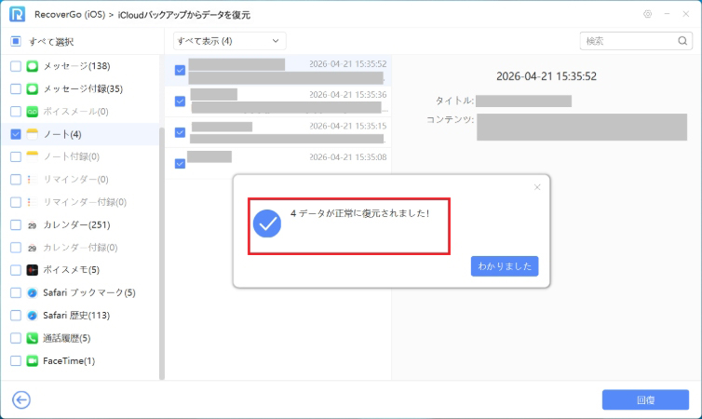The height and width of the screenshot is (419, 702).
Task: Click the すべて選択 label text
Action: (51, 42)
